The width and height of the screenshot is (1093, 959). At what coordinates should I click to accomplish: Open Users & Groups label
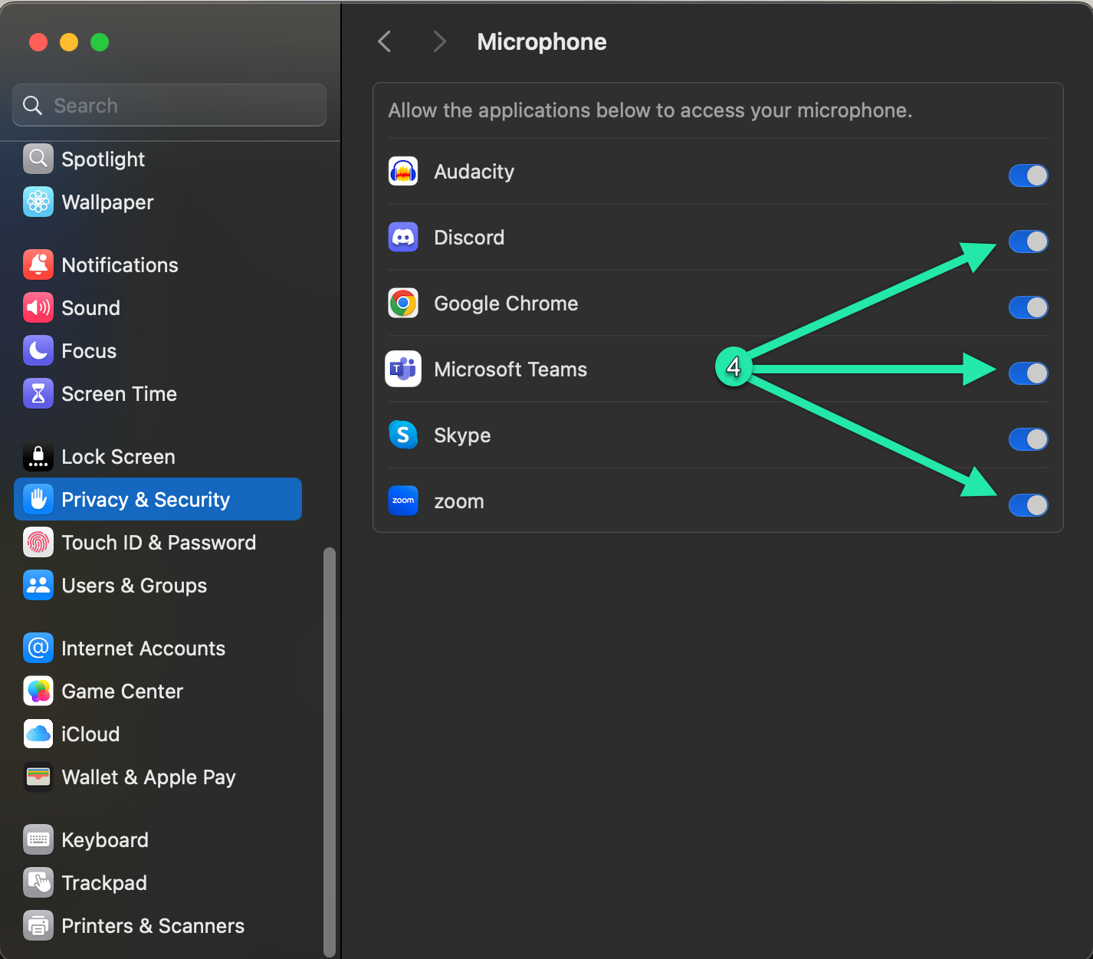coord(134,586)
